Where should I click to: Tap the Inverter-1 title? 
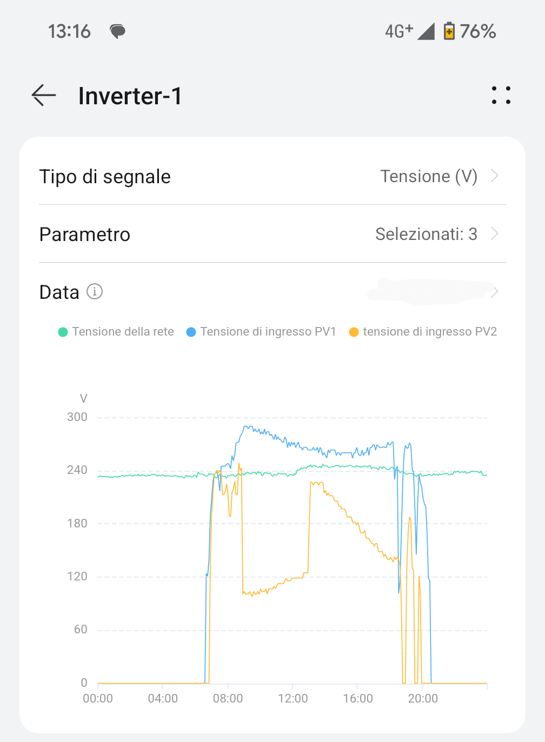[x=130, y=96]
